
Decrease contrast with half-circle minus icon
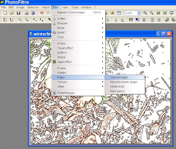point(35,20)
